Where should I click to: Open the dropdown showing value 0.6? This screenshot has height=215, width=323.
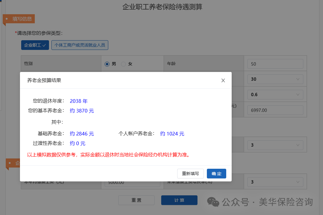point(275,94)
